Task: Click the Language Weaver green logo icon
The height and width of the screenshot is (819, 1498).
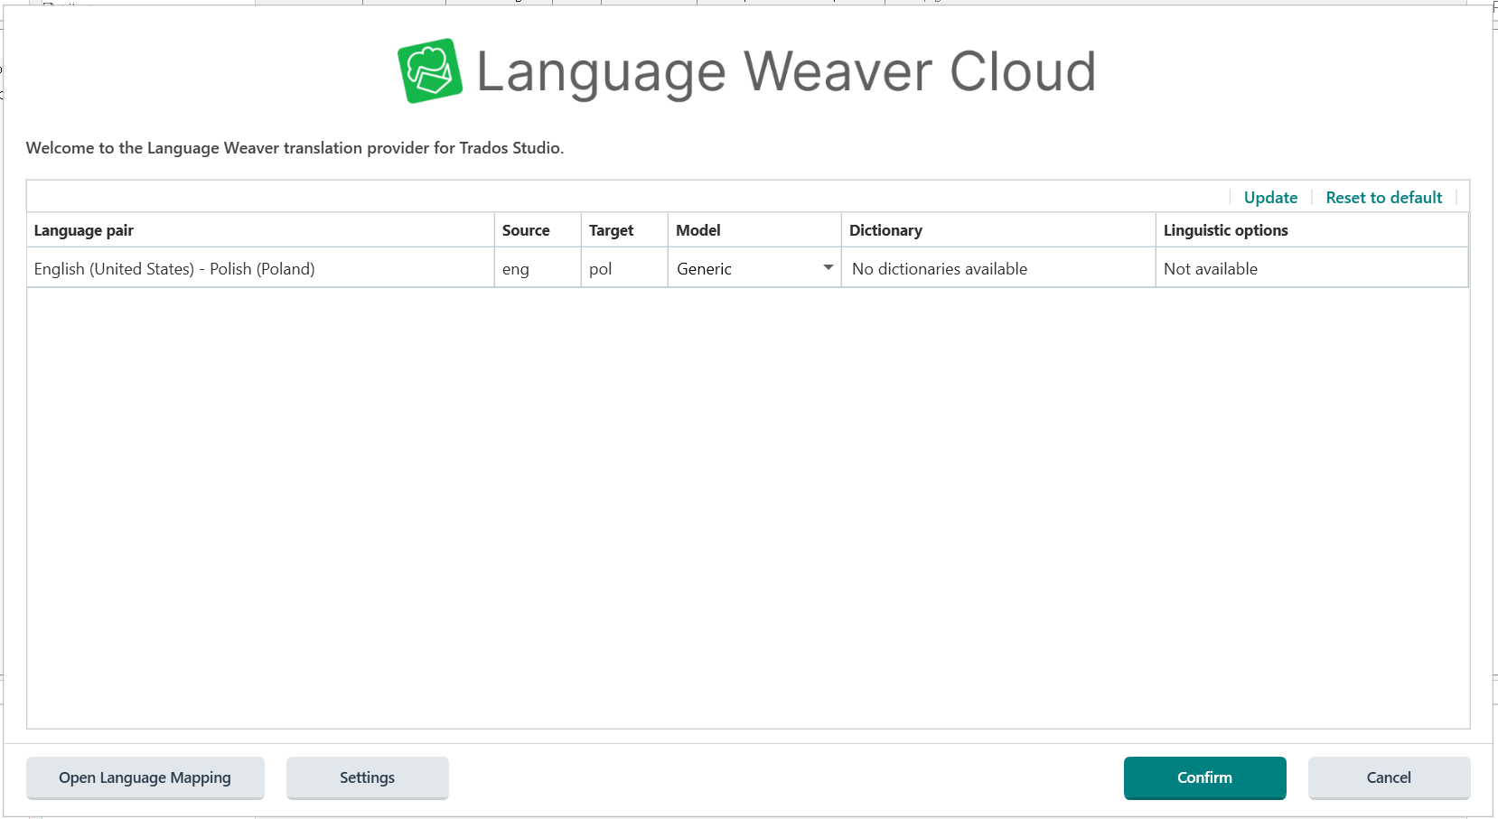Action: point(430,70)
